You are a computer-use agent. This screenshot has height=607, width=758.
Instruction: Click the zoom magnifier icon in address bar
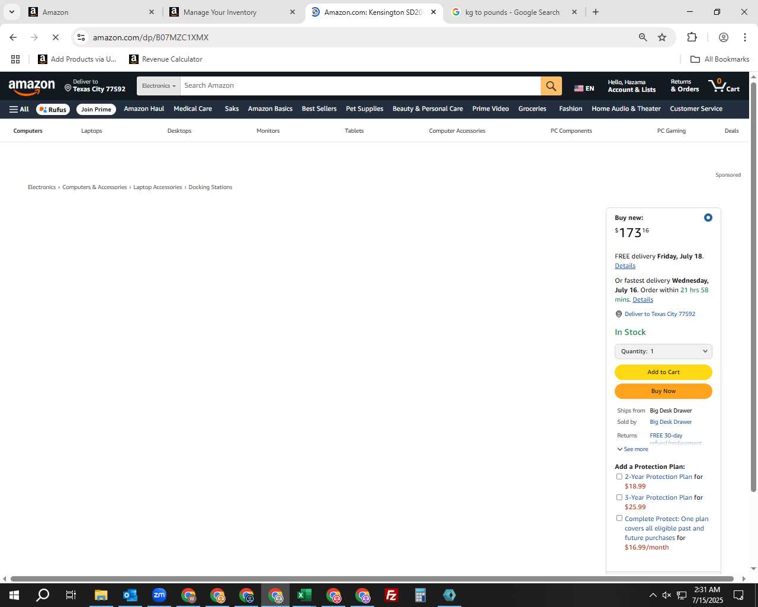[x=643, y=37]
